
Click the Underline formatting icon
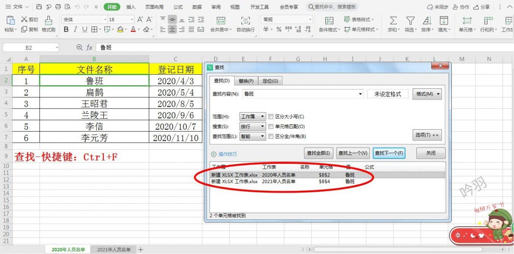[84, 29]
